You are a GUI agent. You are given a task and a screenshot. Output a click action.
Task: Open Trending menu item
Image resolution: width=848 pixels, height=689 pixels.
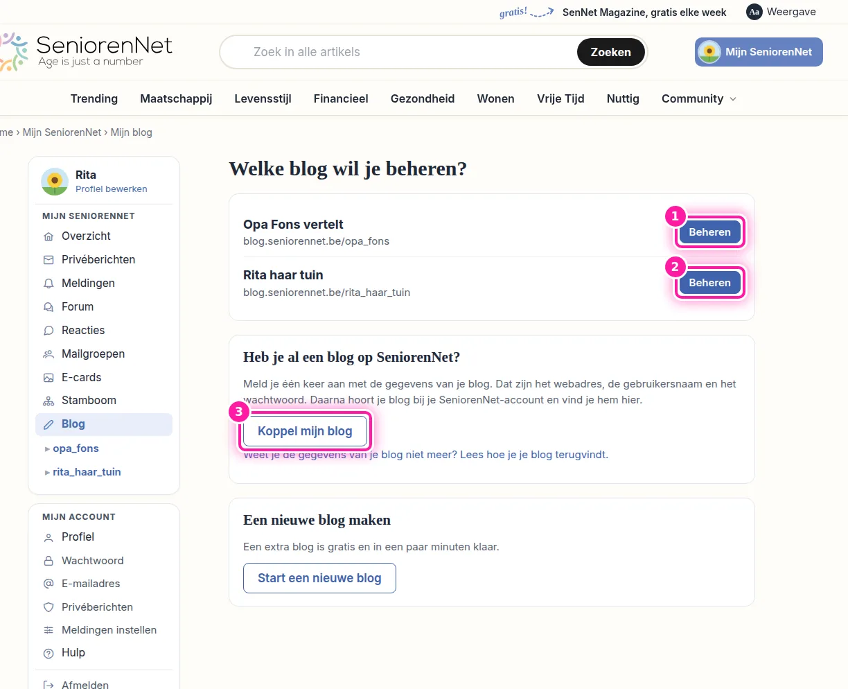pos(94,98)
